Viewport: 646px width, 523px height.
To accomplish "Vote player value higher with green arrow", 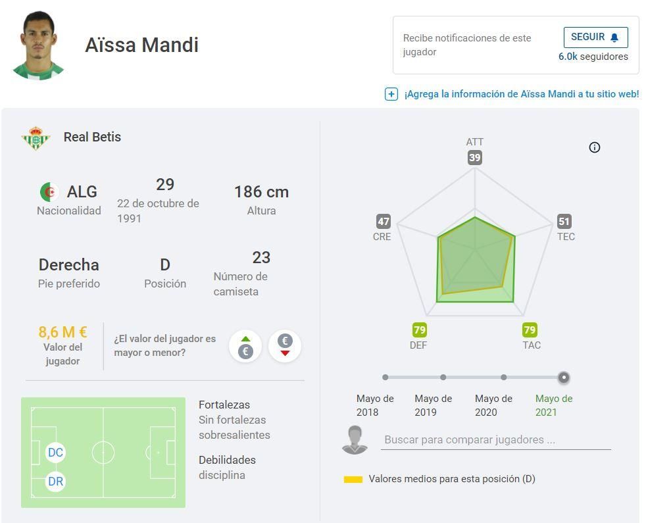I will pos(245,346).
